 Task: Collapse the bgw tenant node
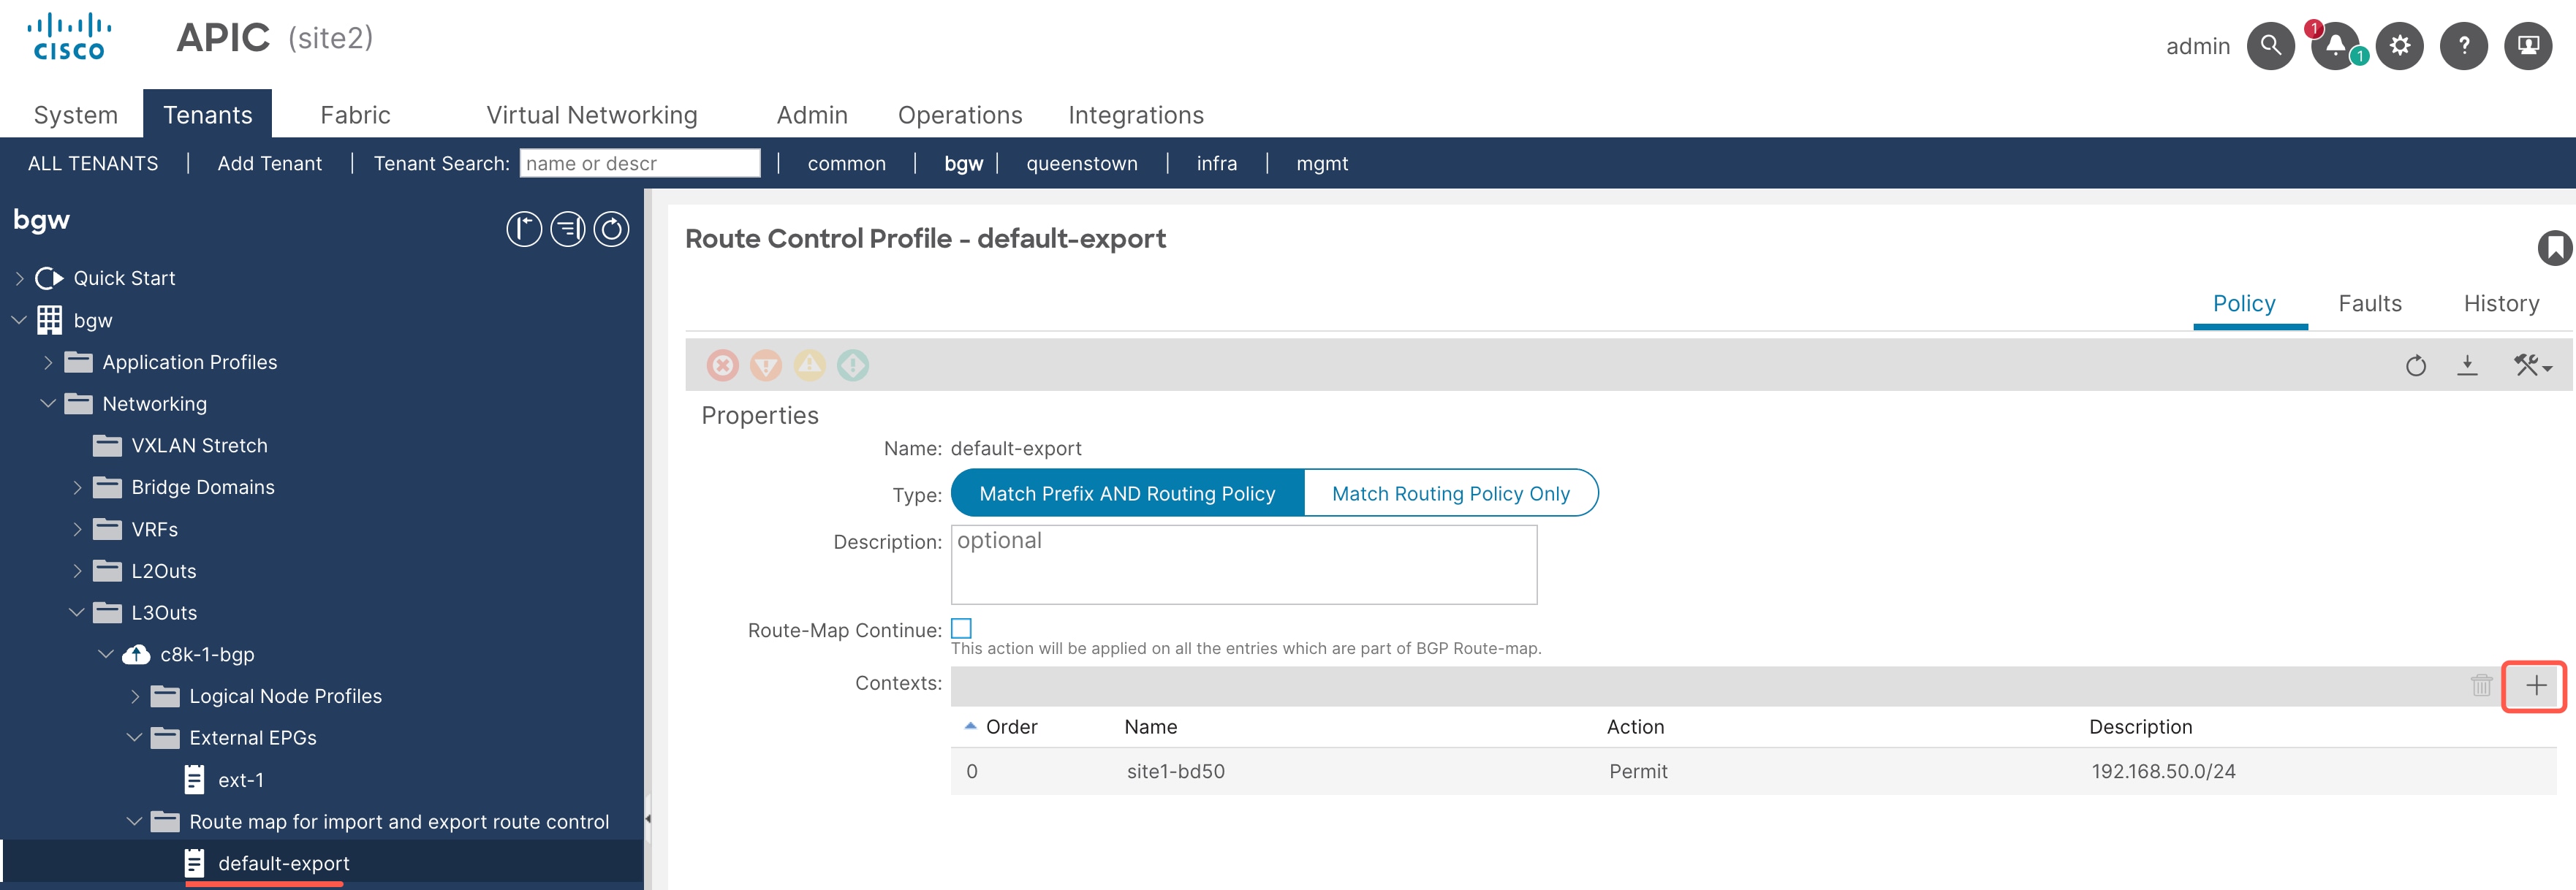(19, 320)
